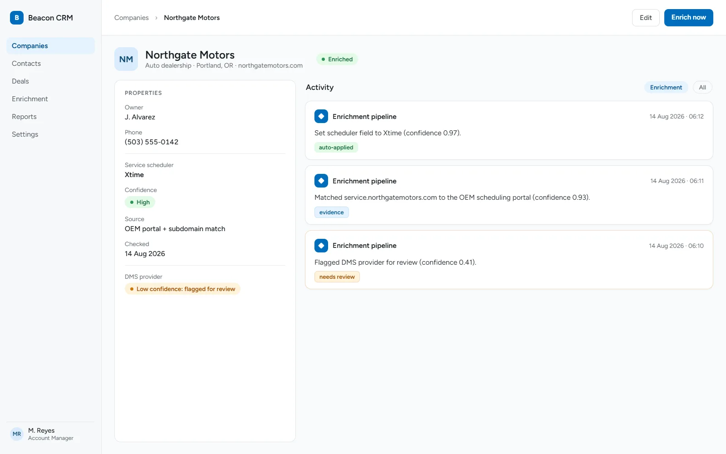
Task: Open the Enrichment sidebar page
Action: (50, 99)
